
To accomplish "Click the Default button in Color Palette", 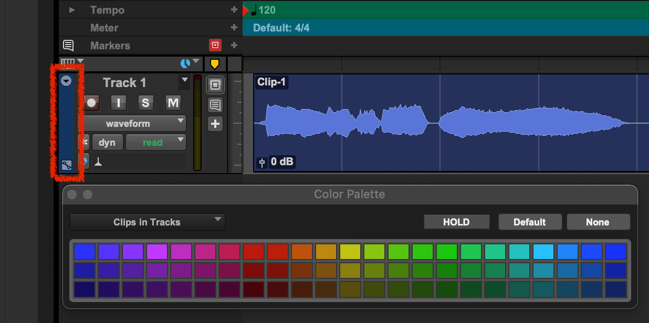I will point(529,222).
